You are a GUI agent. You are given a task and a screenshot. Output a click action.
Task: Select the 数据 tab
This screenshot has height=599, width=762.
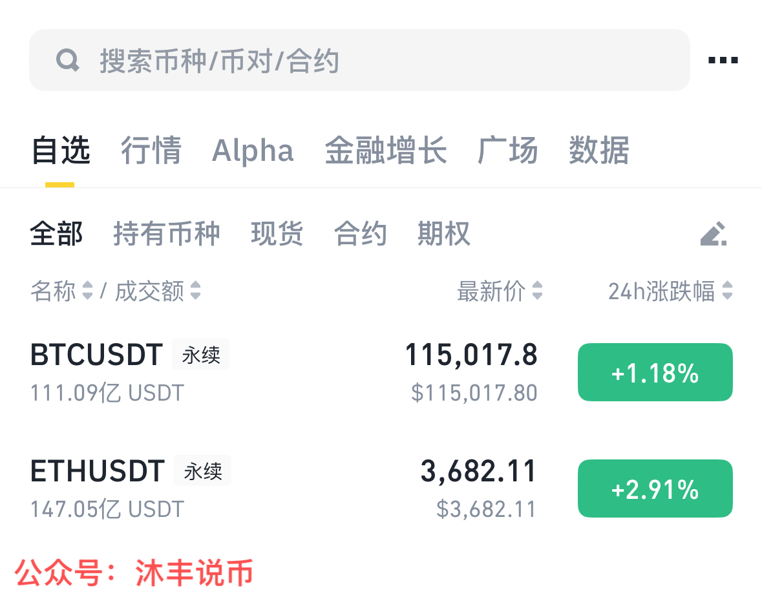coord(598,151)
